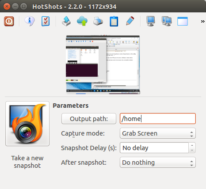Open the About info bubble icon
Viewport: 206px width, 189px height.
pos(30,21)
